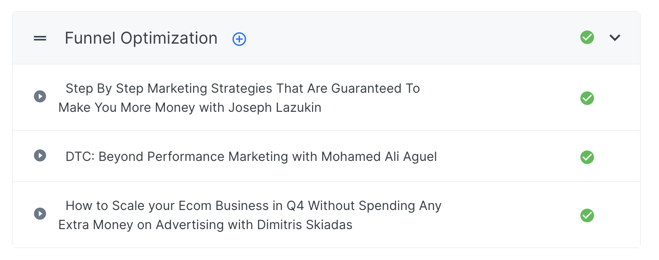The width and height of the screenshot is (659, 260).
Task: Click the add lesson plus icon beside Funnel Optimization
Action: tap(239, 39)
